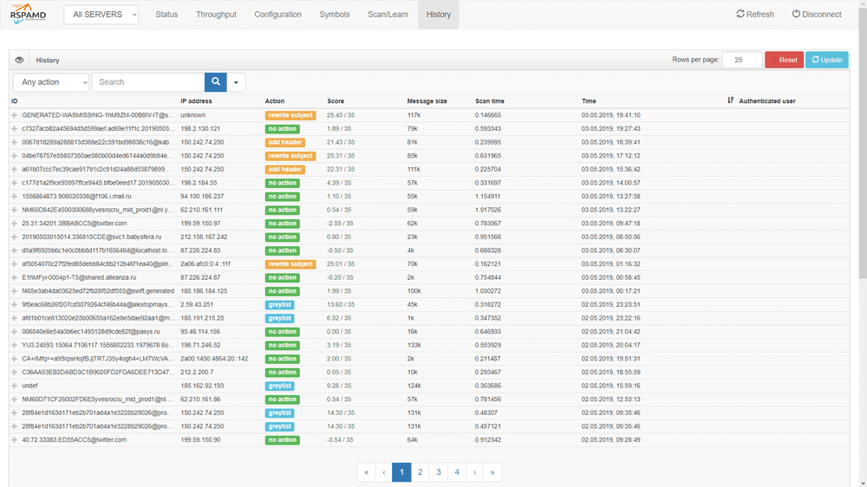Click the Rspamd logo
867x487 pixels.
(x=28, y=15)
